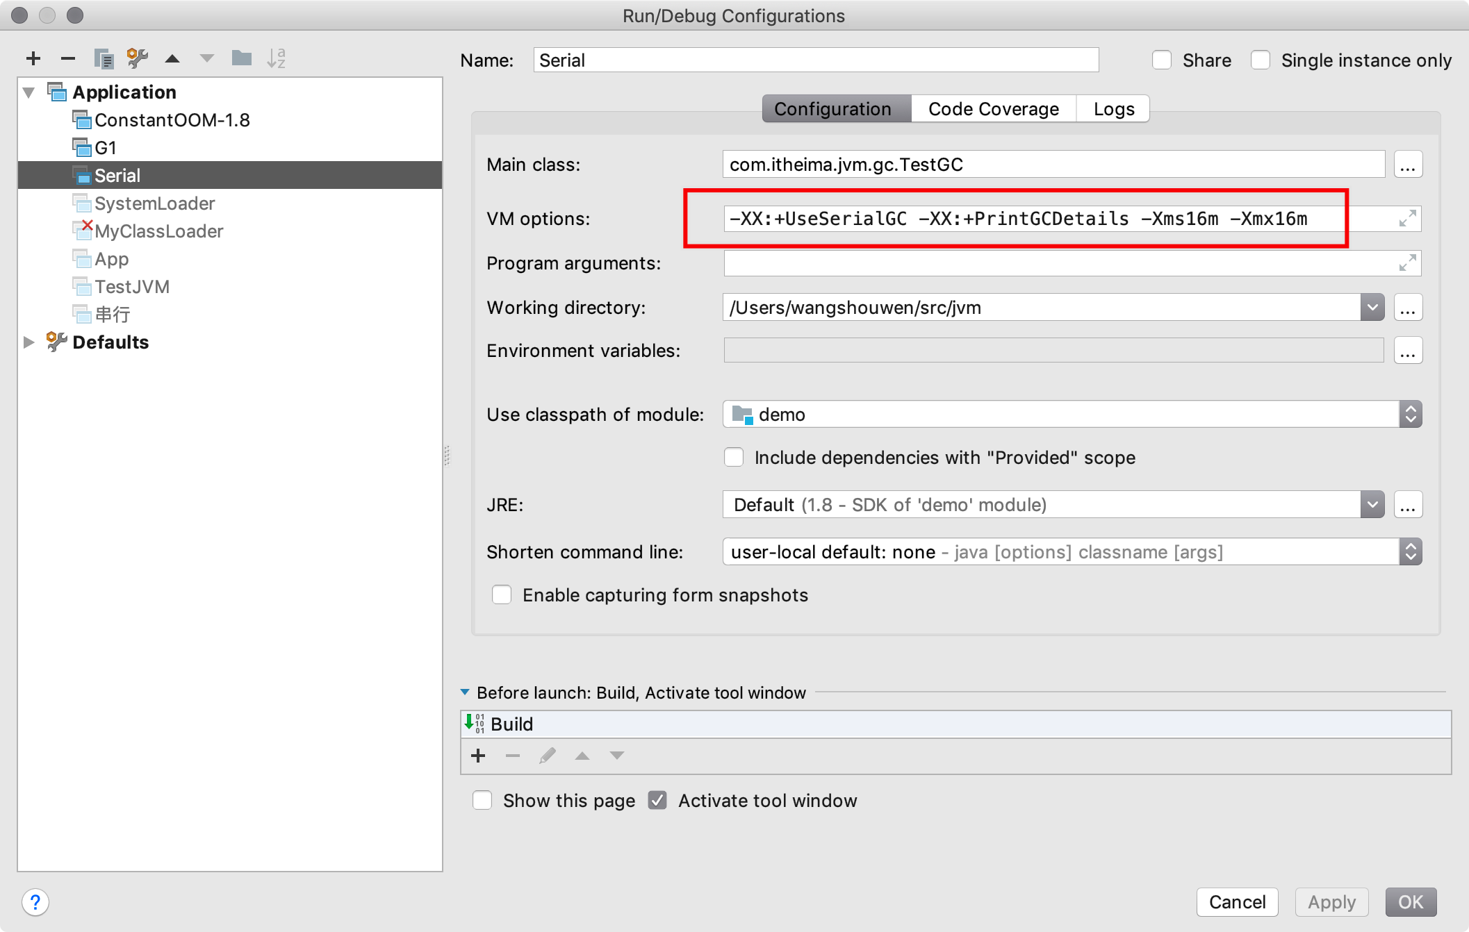The image size is (1469, 932).
Task: Toggle the Single instance only checkbox
Action: tap(1261, 60)
